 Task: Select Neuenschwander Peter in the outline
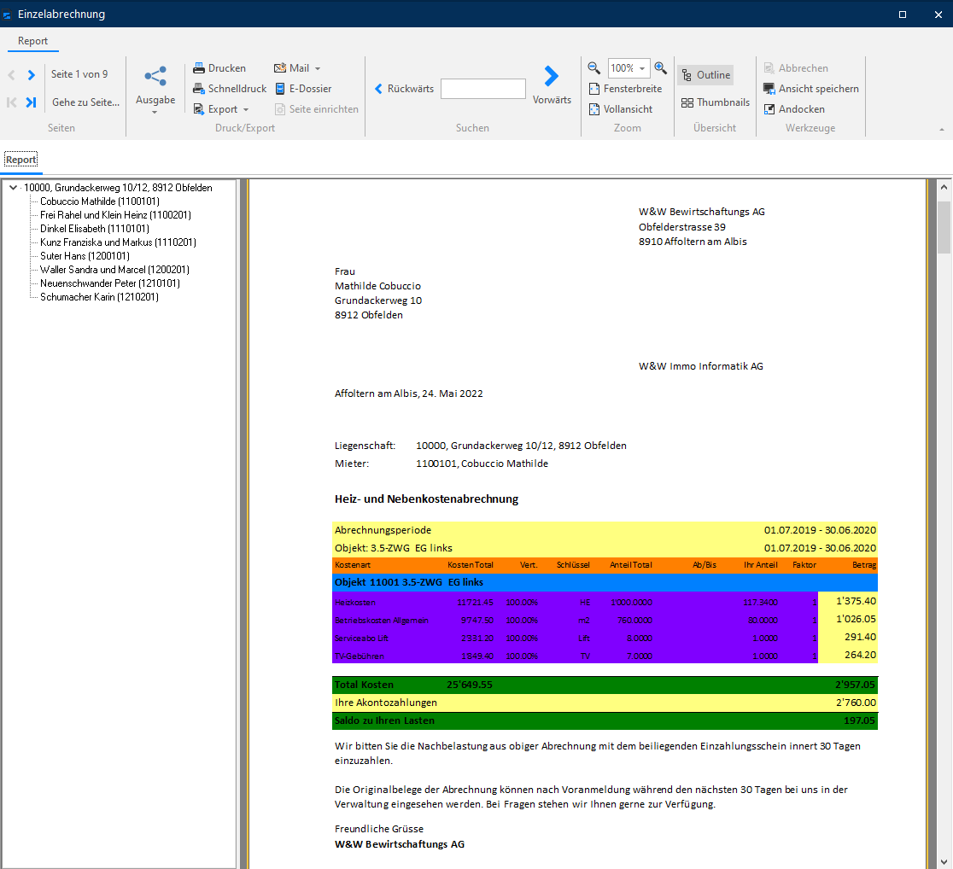tap(110, 283)
